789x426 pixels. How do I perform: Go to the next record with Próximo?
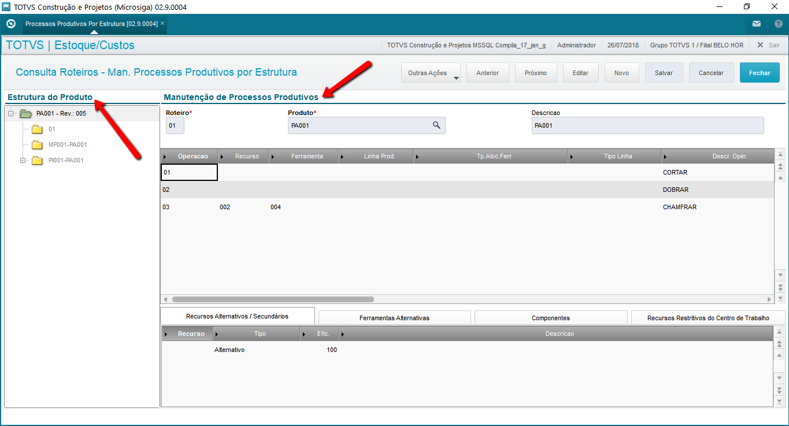tap(536, 73)
